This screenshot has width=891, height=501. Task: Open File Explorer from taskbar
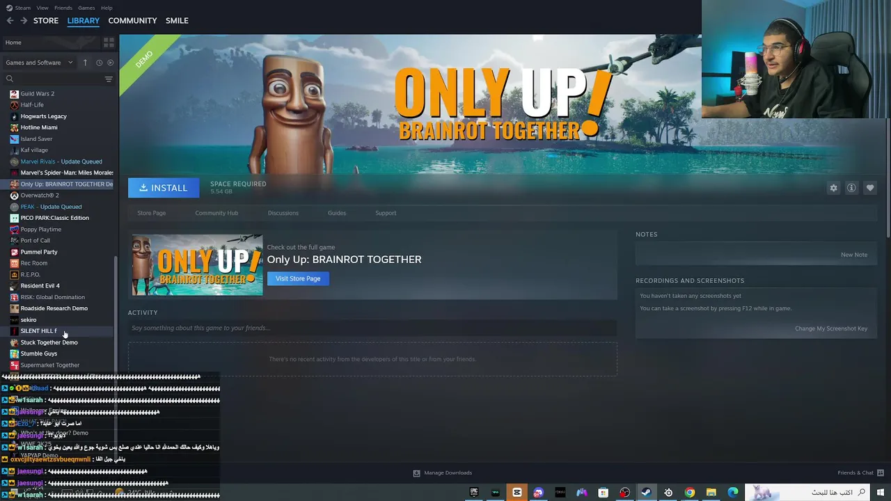711,493
